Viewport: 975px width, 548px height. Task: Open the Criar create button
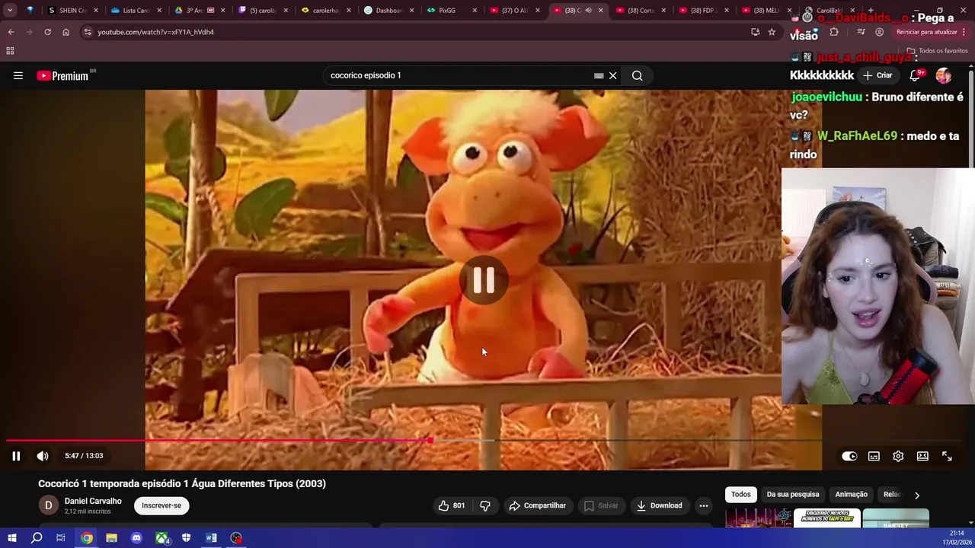[877, 75]
